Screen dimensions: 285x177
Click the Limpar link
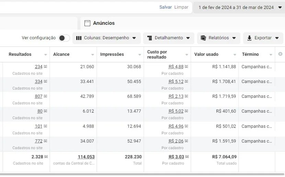[181, 7]
